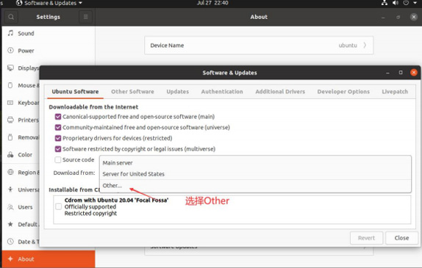Select the Sound label in Settings sidebar
The height and width of the screenshot is (268, 422).
(x=26, y=33)
